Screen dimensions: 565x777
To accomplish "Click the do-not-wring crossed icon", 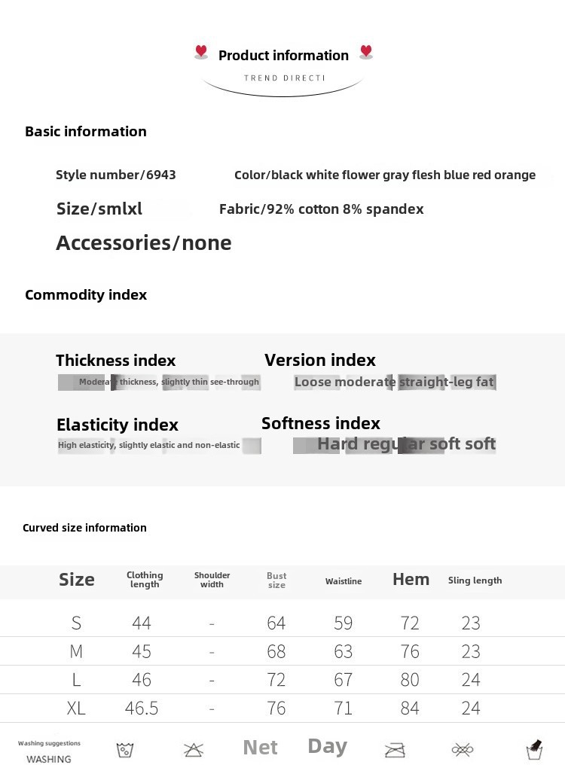I will [463, 750].
